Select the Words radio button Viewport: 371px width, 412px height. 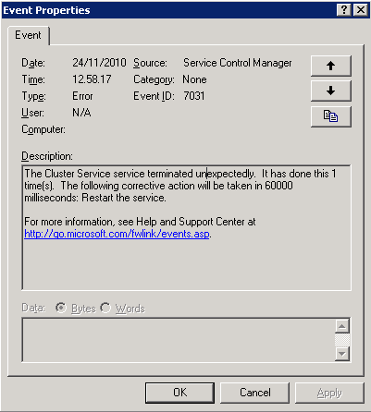pyautogui.click(x=105, y=308)
